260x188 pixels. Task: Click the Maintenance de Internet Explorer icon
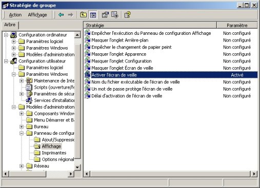pyautogui.click(x=29, y=80)
